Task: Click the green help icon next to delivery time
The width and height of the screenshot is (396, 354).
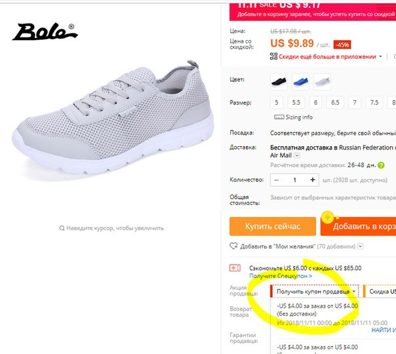Action: click(381, 165)
